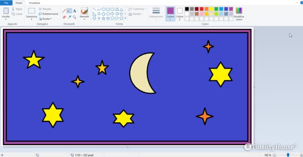
Task: Choose the five-point star shape
Action: pyautogui.click(x=103, y=18)
